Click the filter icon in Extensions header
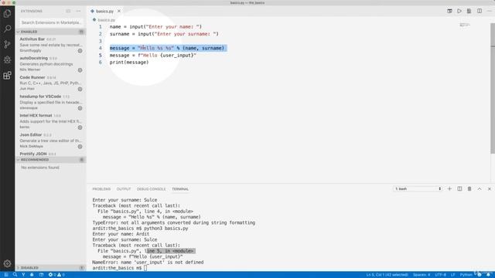495x278 pixels. tap(68, 11)
